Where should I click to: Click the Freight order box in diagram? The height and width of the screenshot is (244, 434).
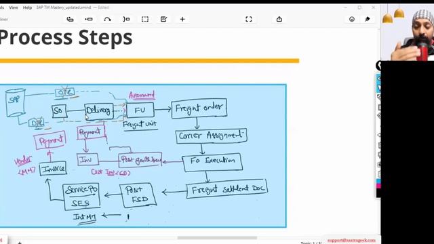coord(199,108)
